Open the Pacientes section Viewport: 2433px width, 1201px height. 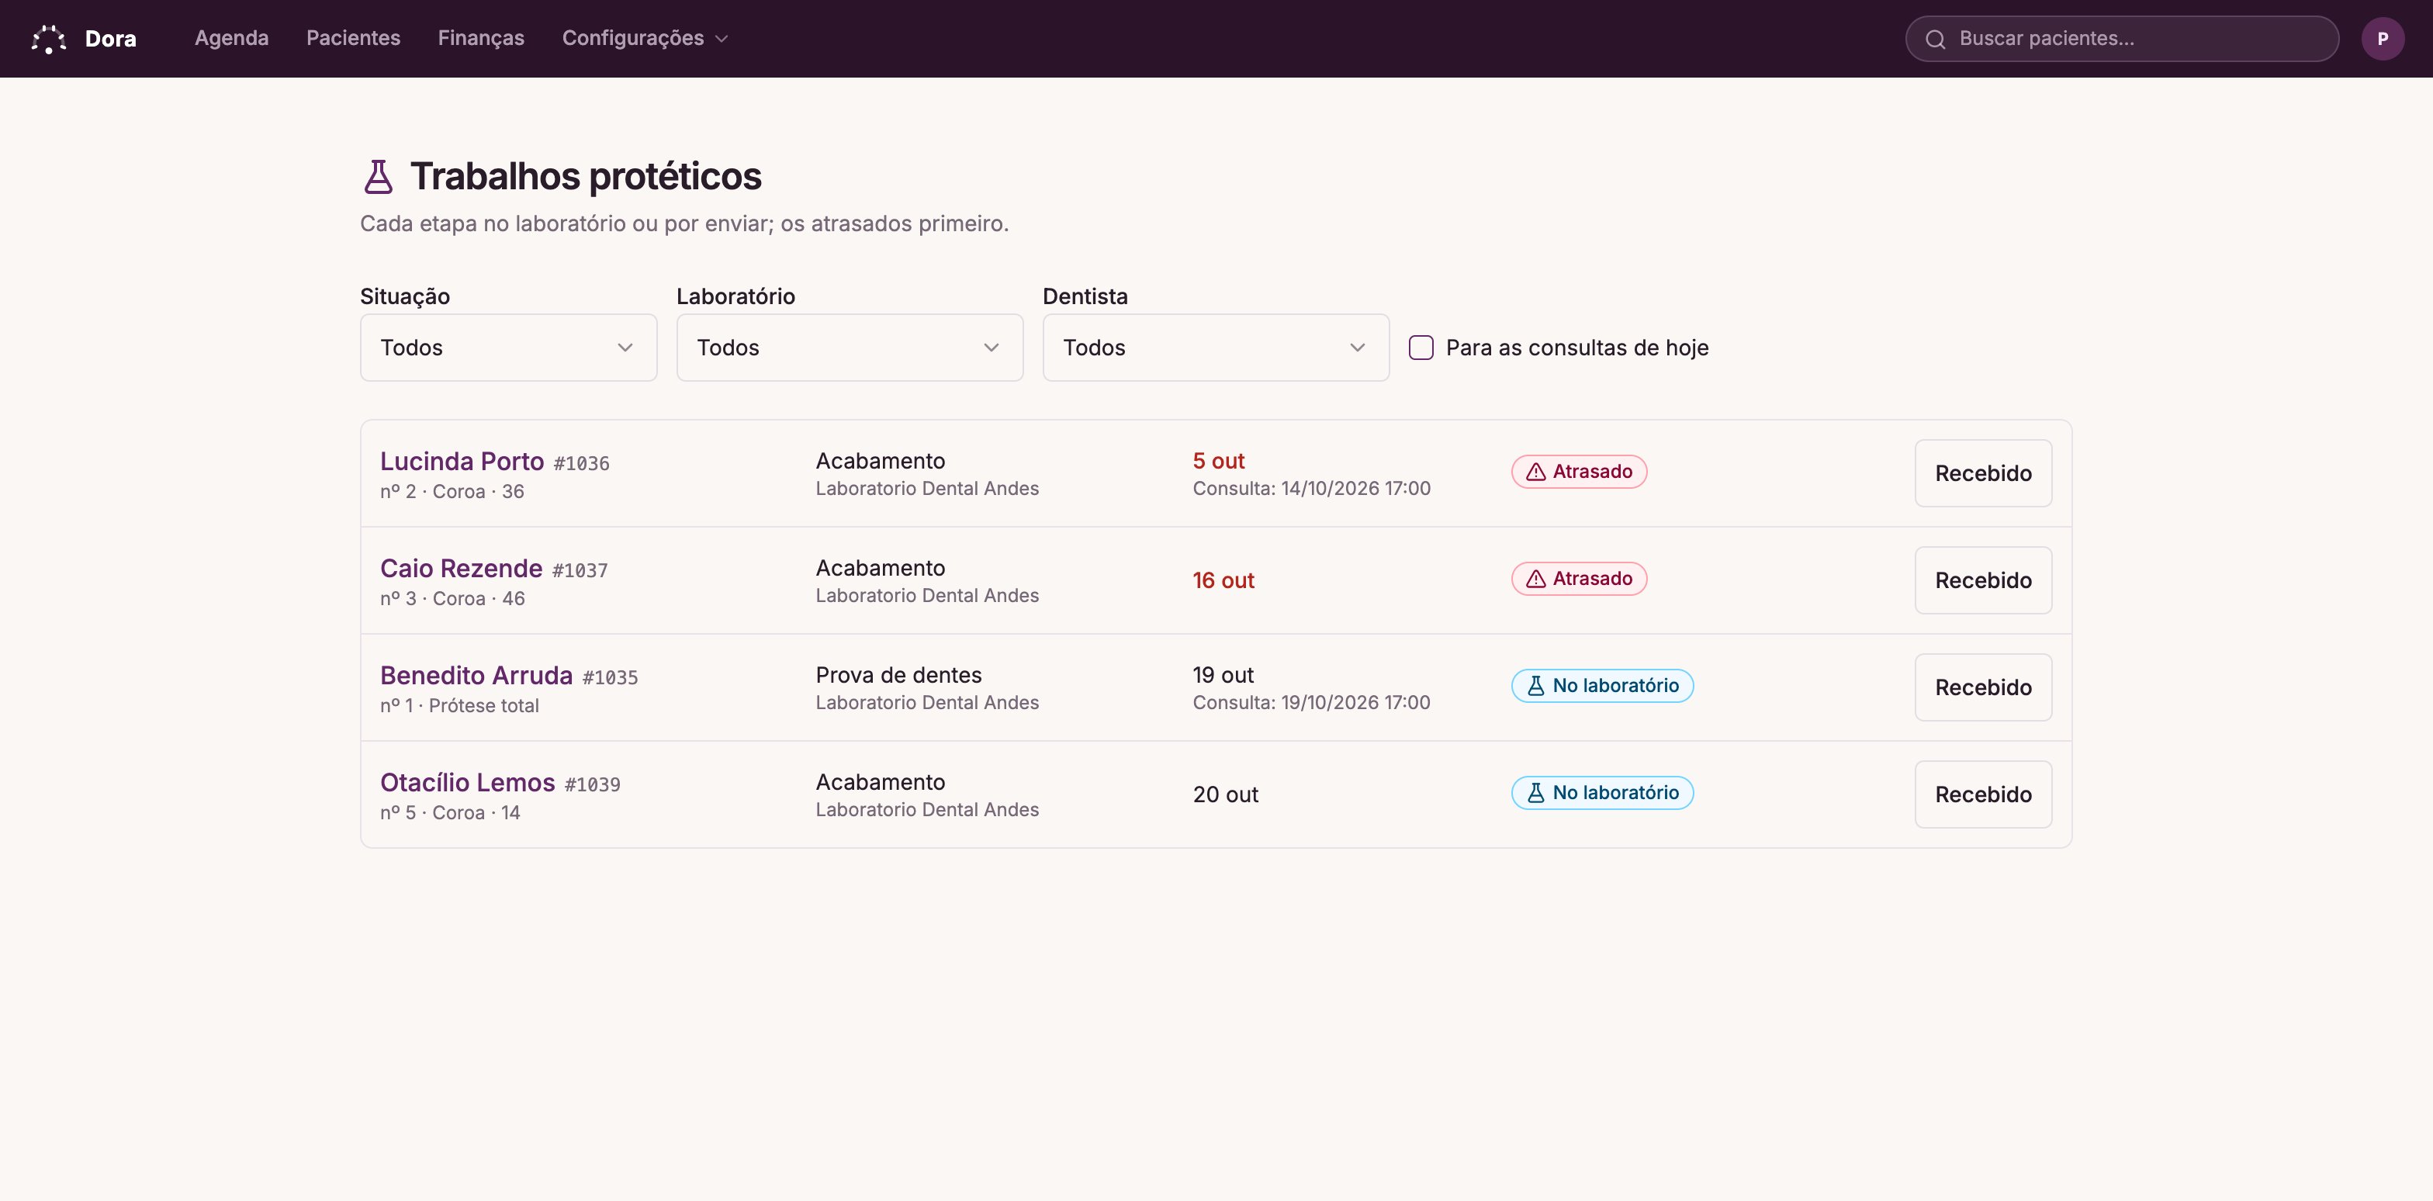coord(353,39)
